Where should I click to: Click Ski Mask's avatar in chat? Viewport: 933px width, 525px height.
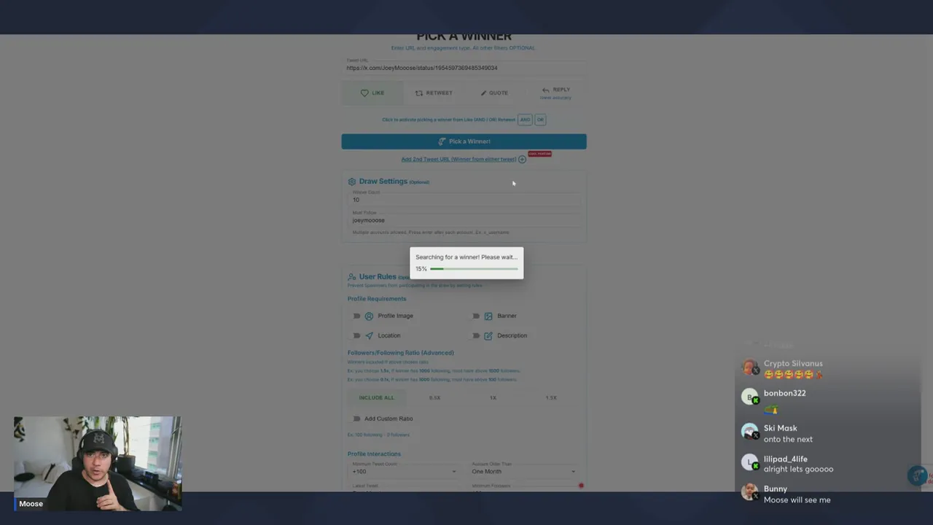[x=749, y=432]
